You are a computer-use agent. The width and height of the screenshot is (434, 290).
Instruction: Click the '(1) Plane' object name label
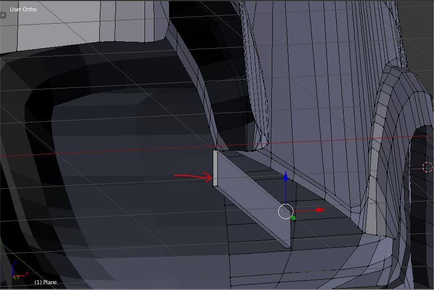[x=46, y=282]
